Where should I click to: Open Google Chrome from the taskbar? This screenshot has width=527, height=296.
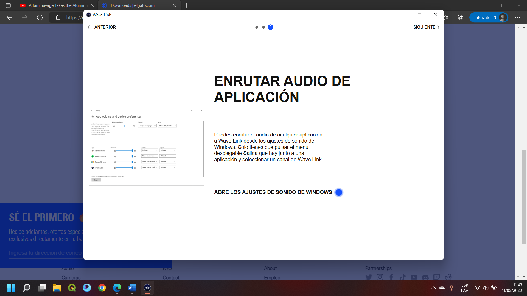(102, 288)
